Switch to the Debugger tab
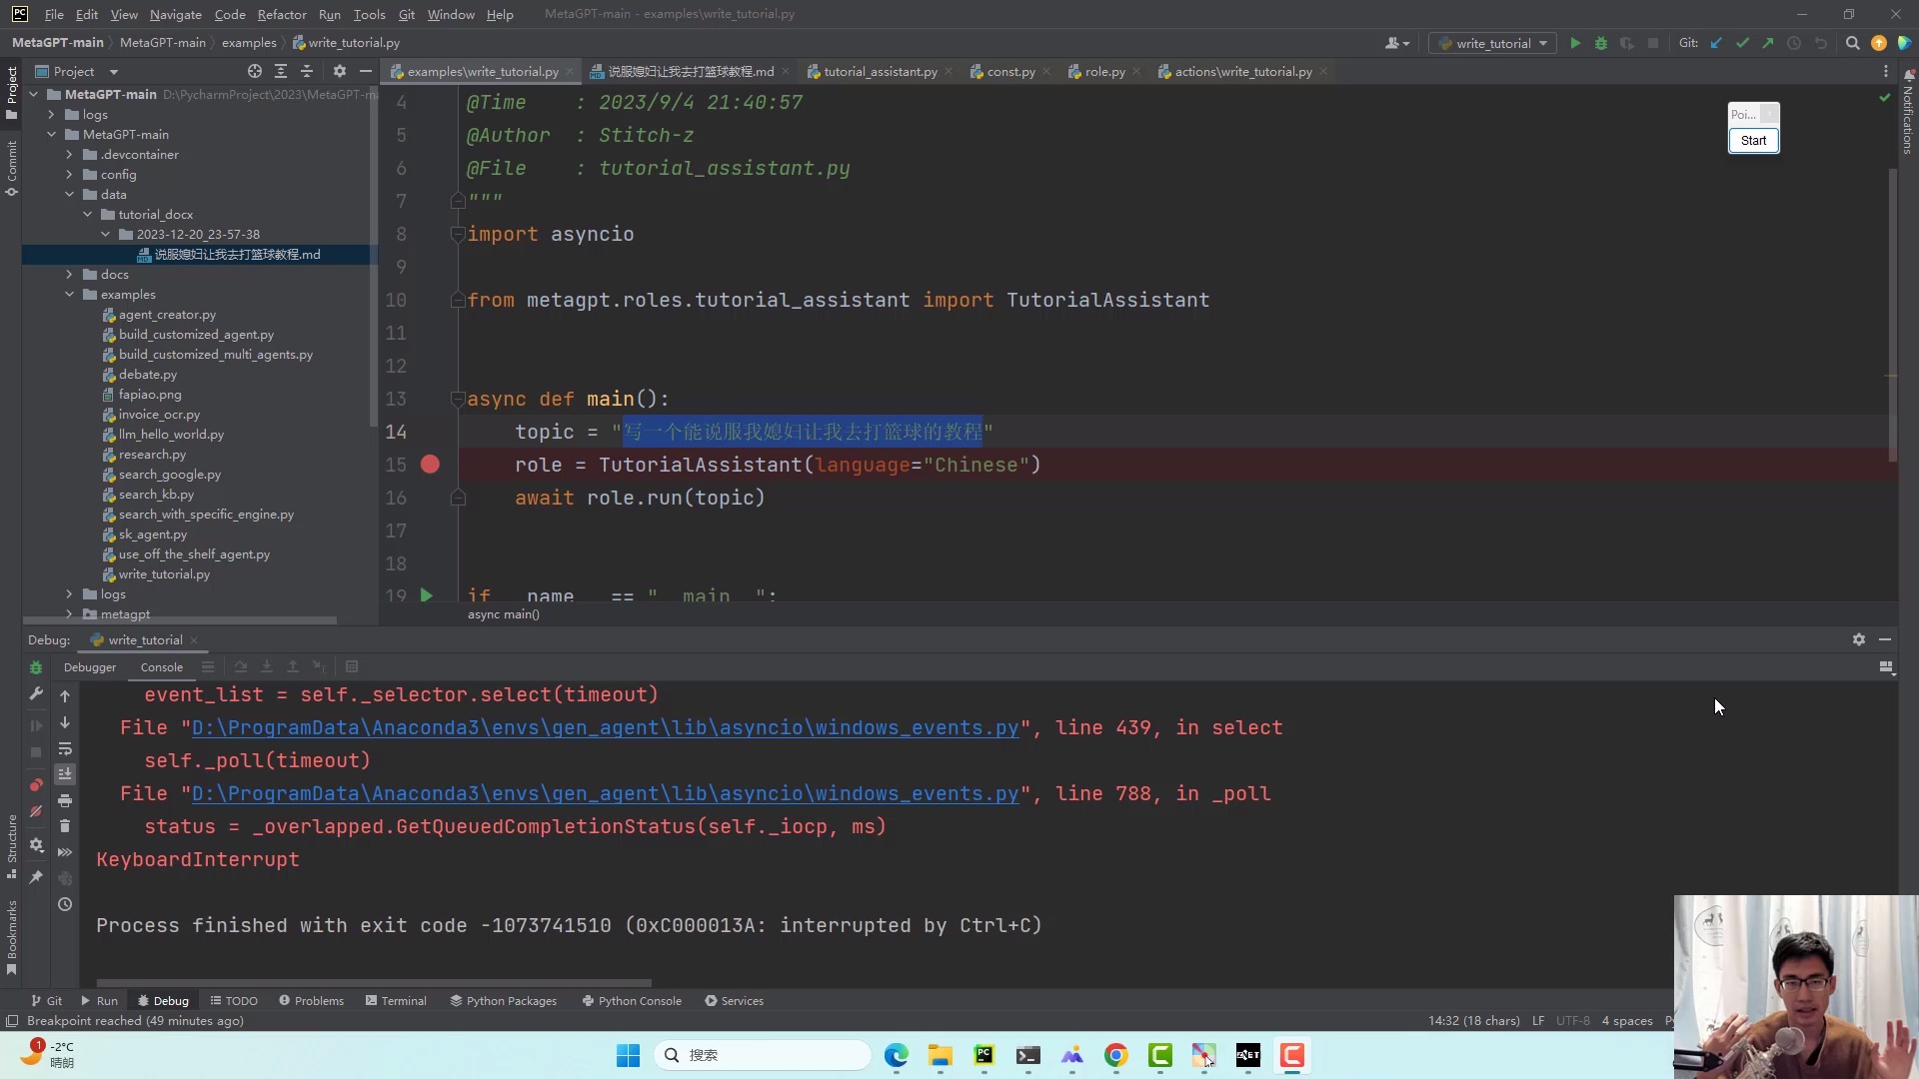 pyautogui.click(x=90, y=666)
